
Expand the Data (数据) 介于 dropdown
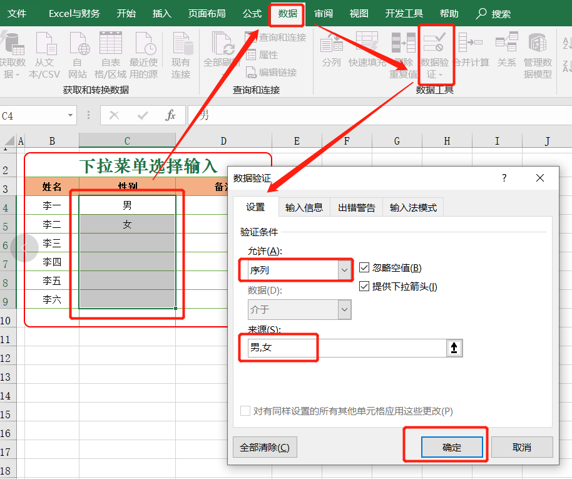(344, 309)
